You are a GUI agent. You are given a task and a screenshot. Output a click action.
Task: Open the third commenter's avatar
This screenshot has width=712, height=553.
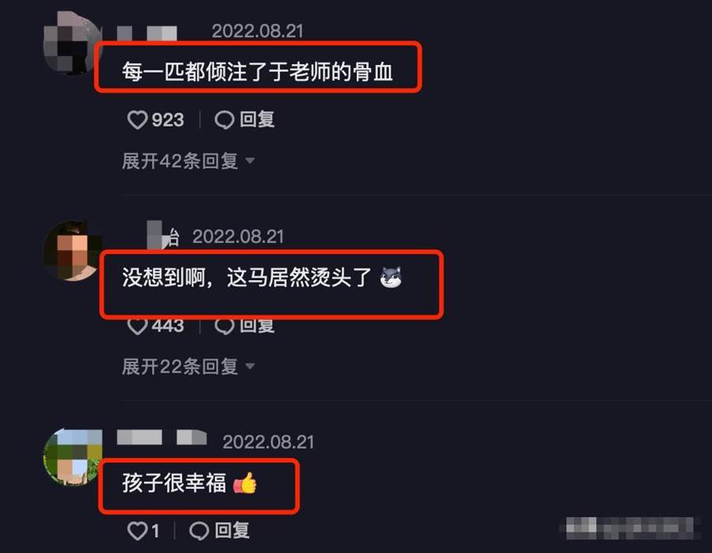pyautogui.click(x=73, y=456)
